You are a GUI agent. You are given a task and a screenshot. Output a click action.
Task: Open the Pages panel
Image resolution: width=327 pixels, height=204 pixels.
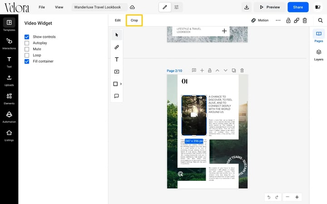[318, 36]
